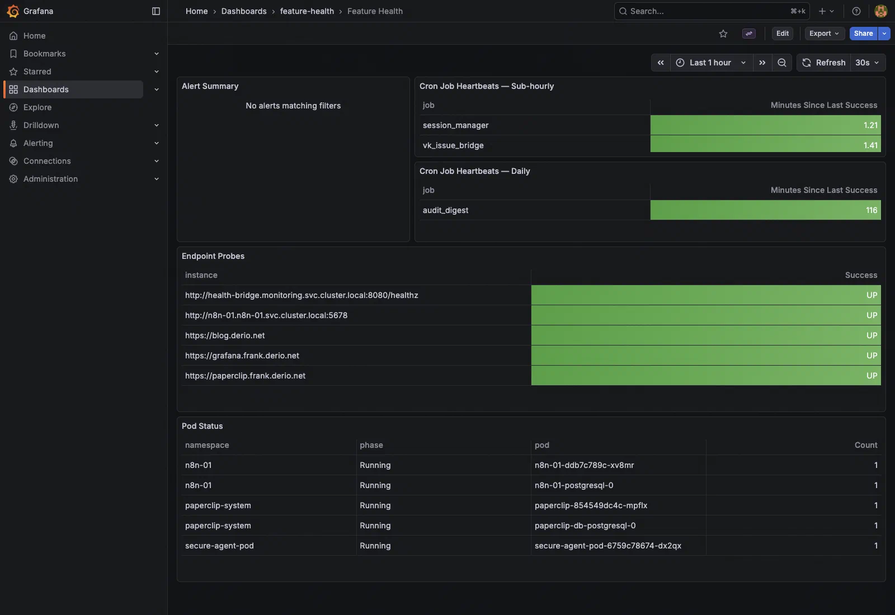Viewport: 895px width, 615px height.
Task: Open the Share options arrow dropdown
Action: pos(884,34)
